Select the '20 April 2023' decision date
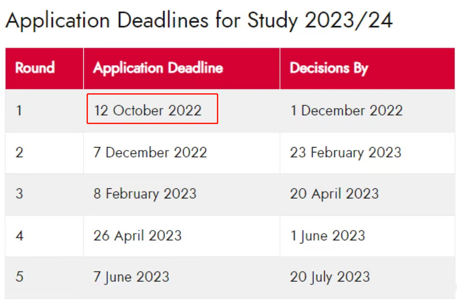 pyautogui.click(x=334, y=194)
